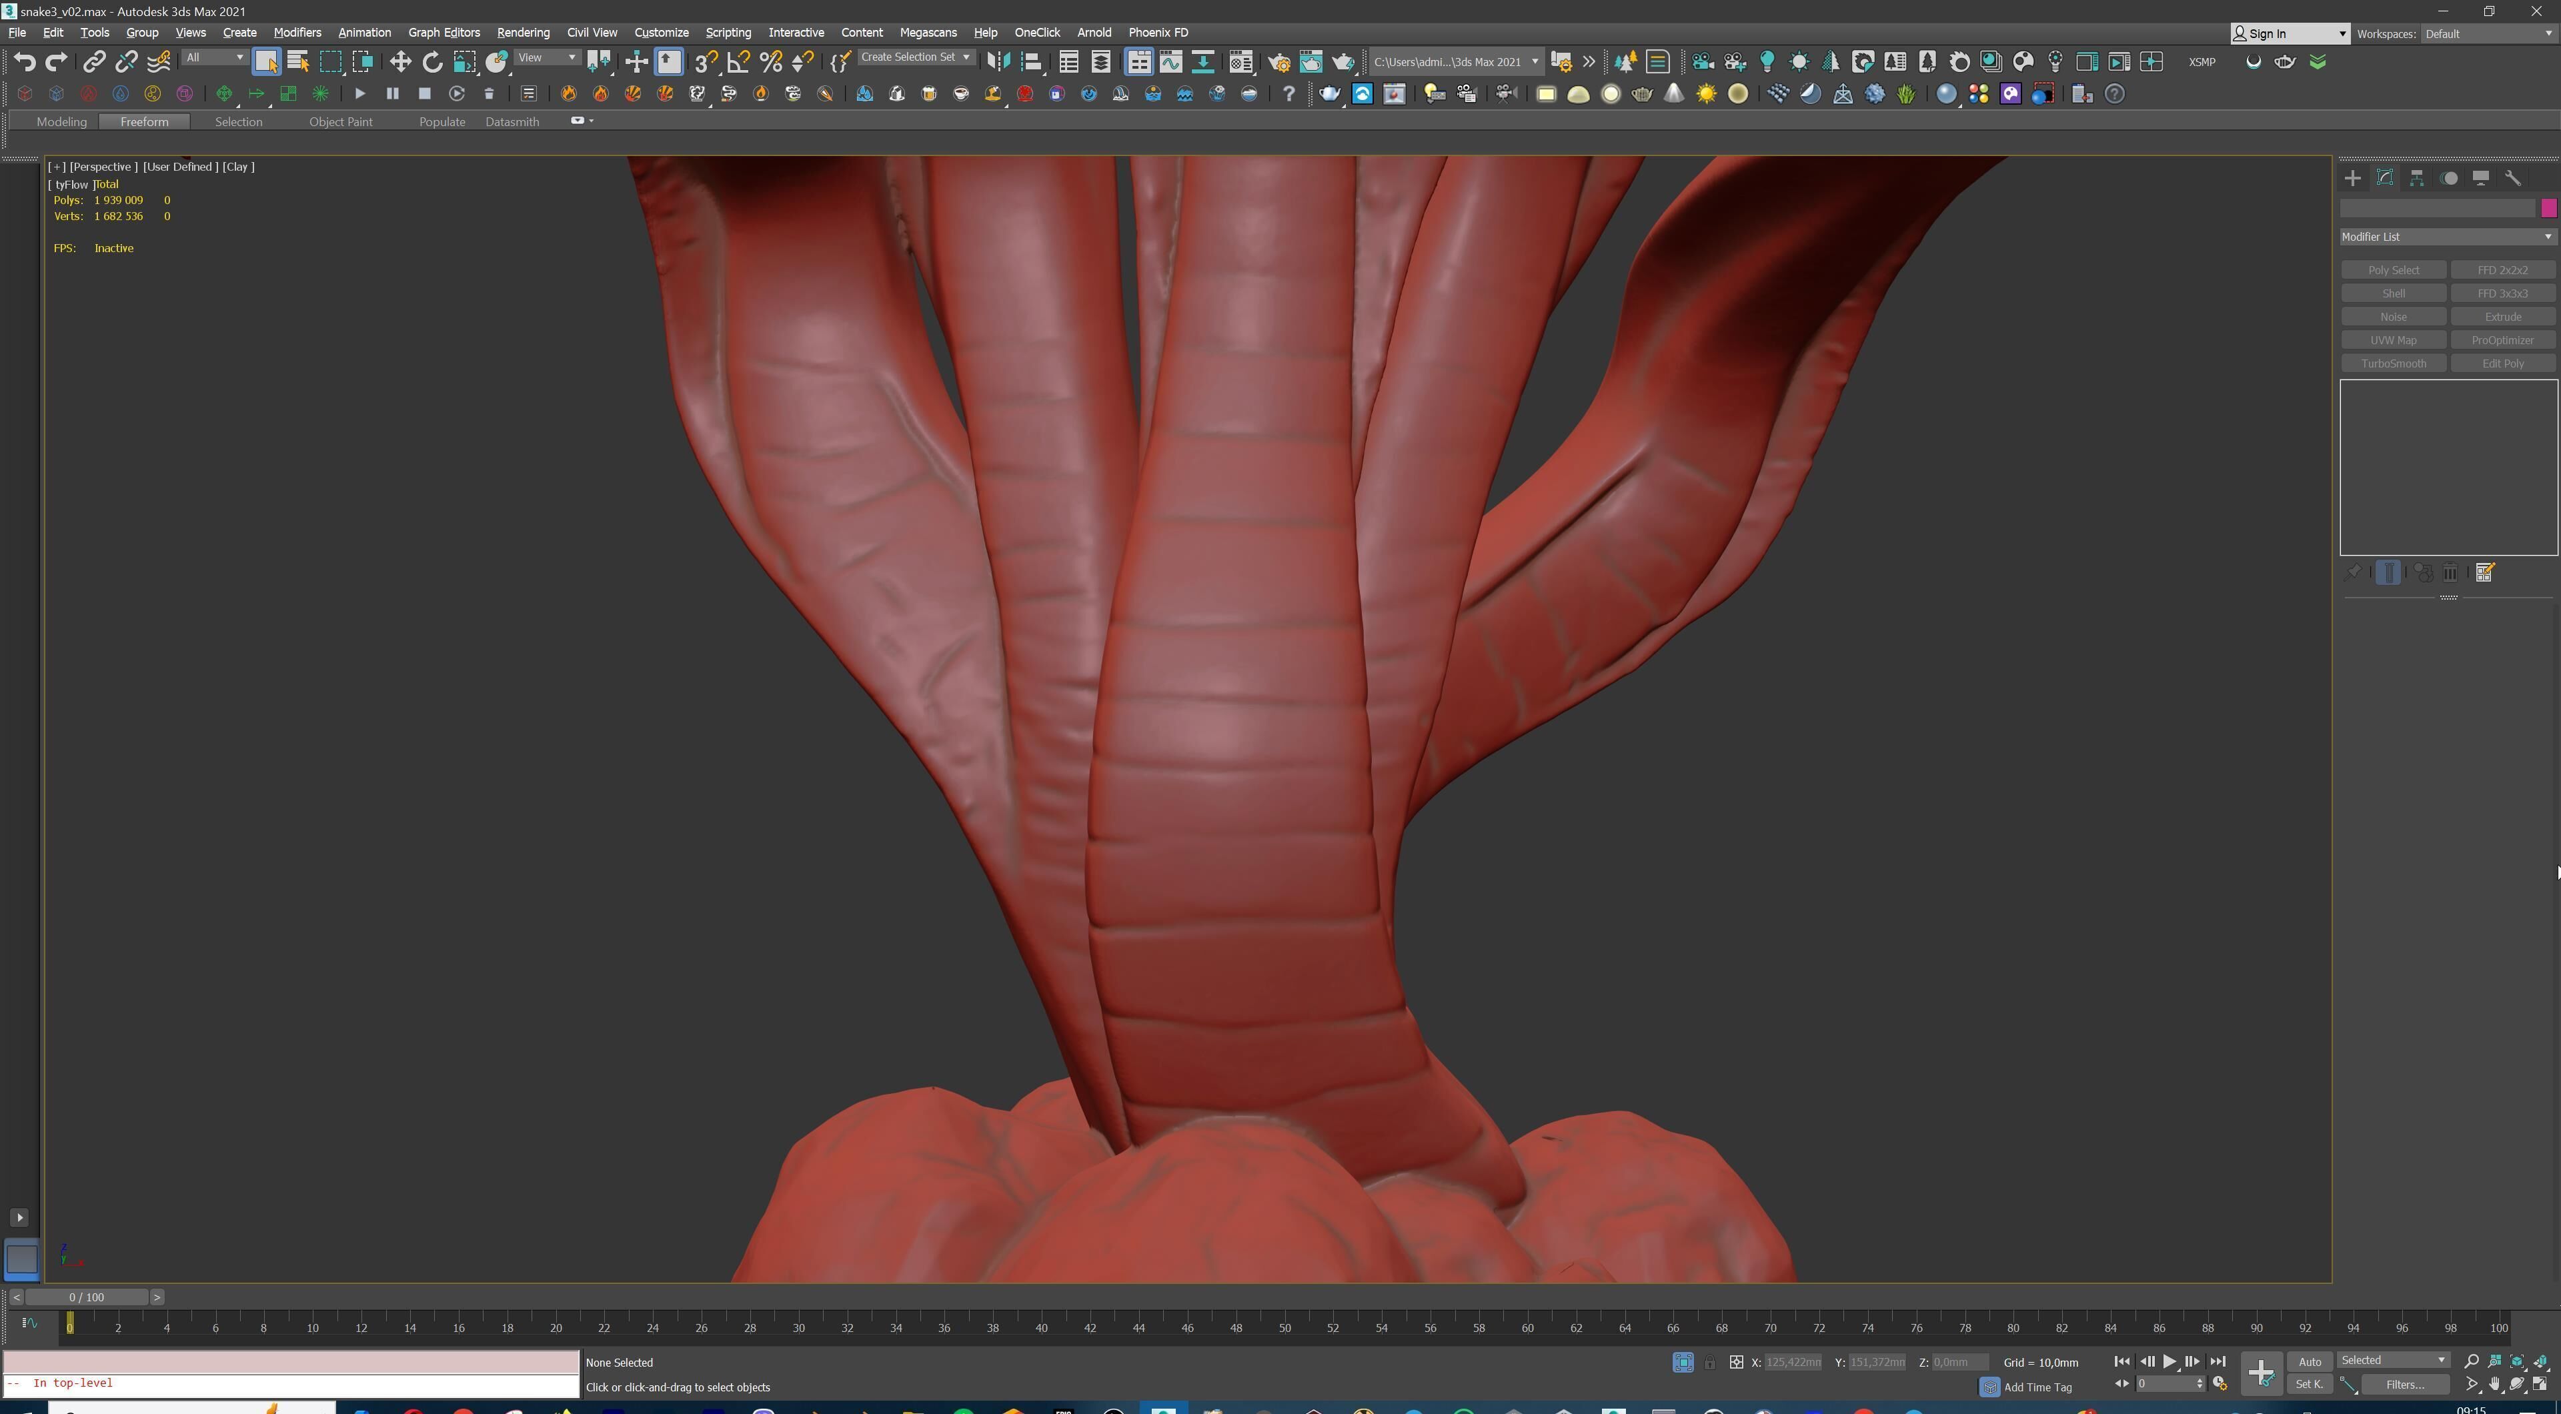The height and width of the screenshot is (1414, 2561).
Task: Click Bind to Space Warp icon
Action: click(x=158, y=61)
